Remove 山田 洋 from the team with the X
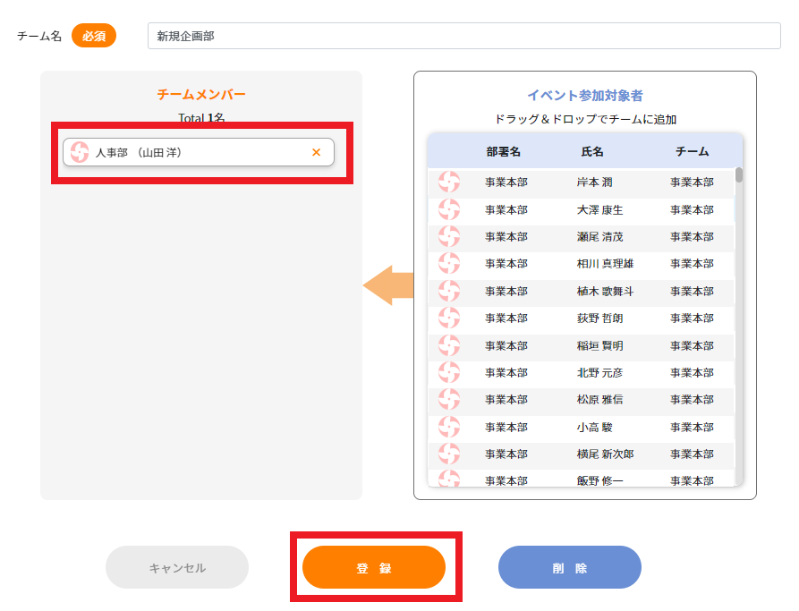The width and height of the screenshot is (799, 611). 316,152
